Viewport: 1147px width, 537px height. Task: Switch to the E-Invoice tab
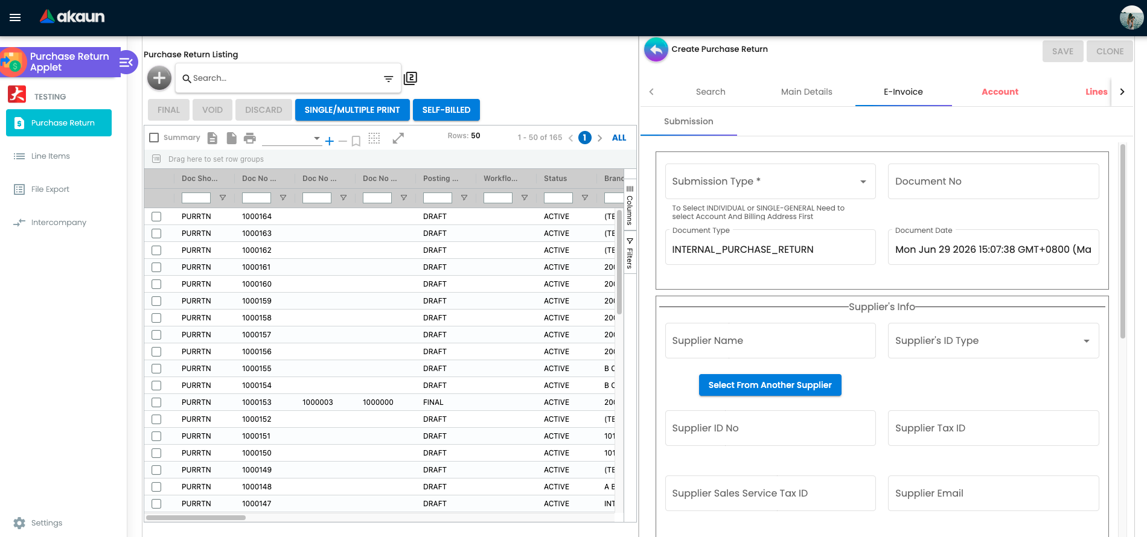(x=903, y=92)
